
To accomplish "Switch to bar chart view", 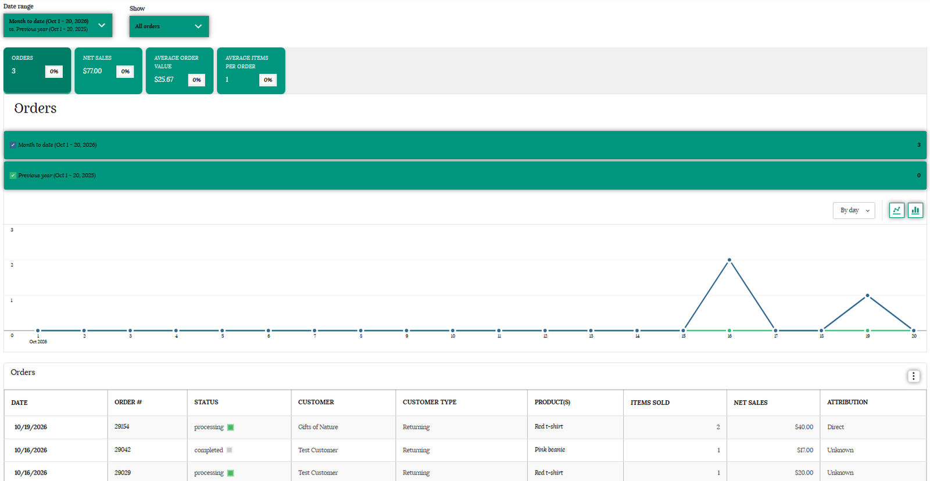I will pyautogui.click(x=915, y=210).
